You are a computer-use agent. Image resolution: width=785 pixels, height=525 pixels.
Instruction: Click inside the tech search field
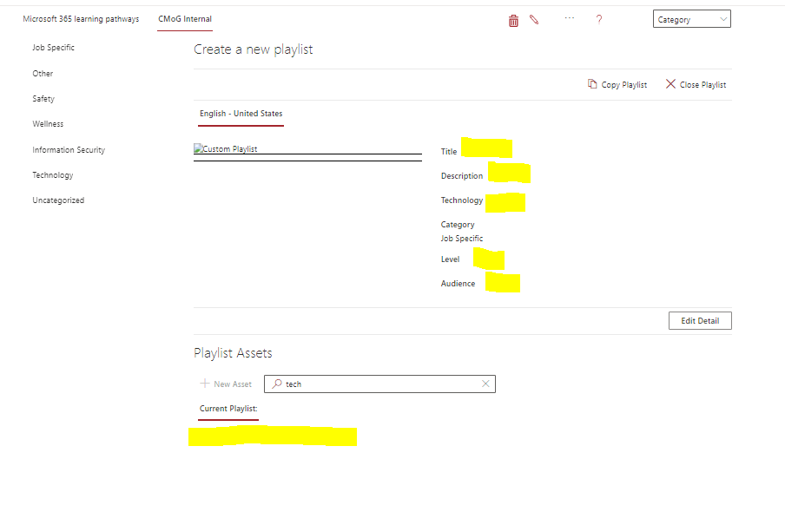pyautogui.click(x=373, y=383)
